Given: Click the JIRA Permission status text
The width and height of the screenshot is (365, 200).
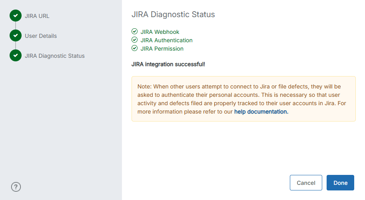Looking at the screenshot, I should (x=162, y=49).
